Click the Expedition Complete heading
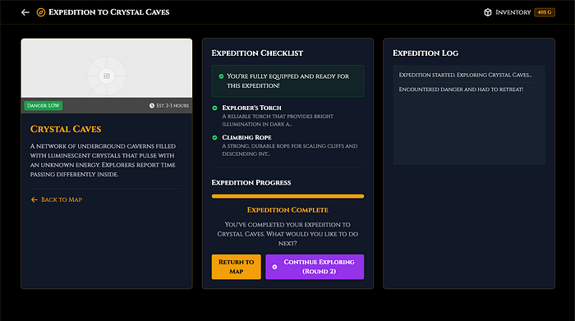 click(287, 210)
